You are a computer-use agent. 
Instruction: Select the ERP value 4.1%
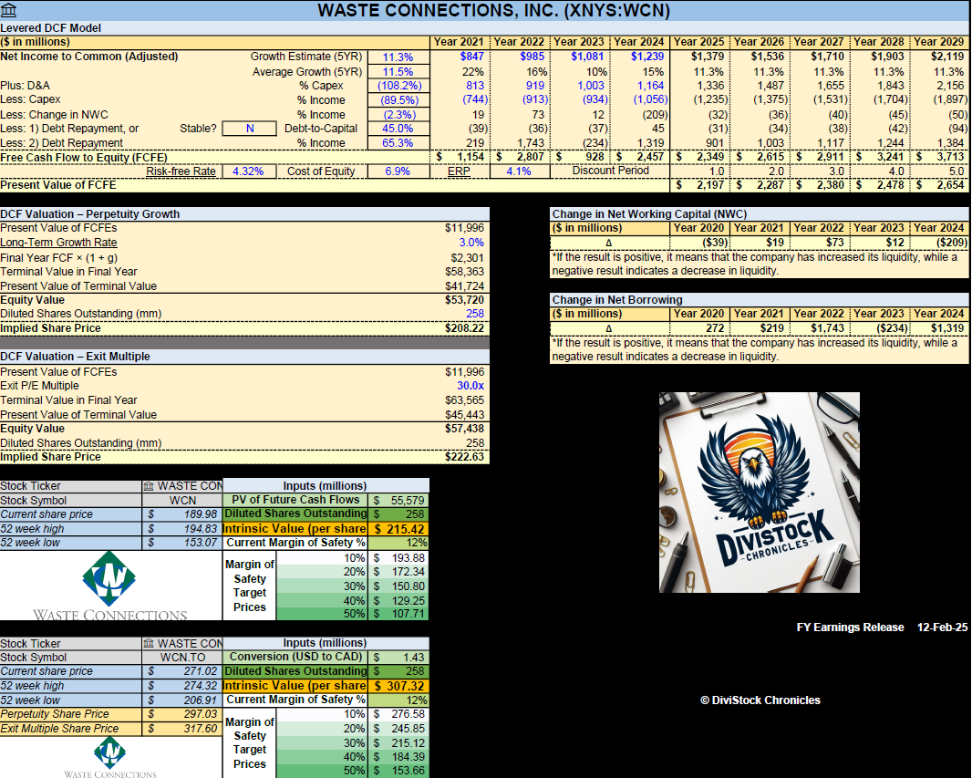pos(519,171)
